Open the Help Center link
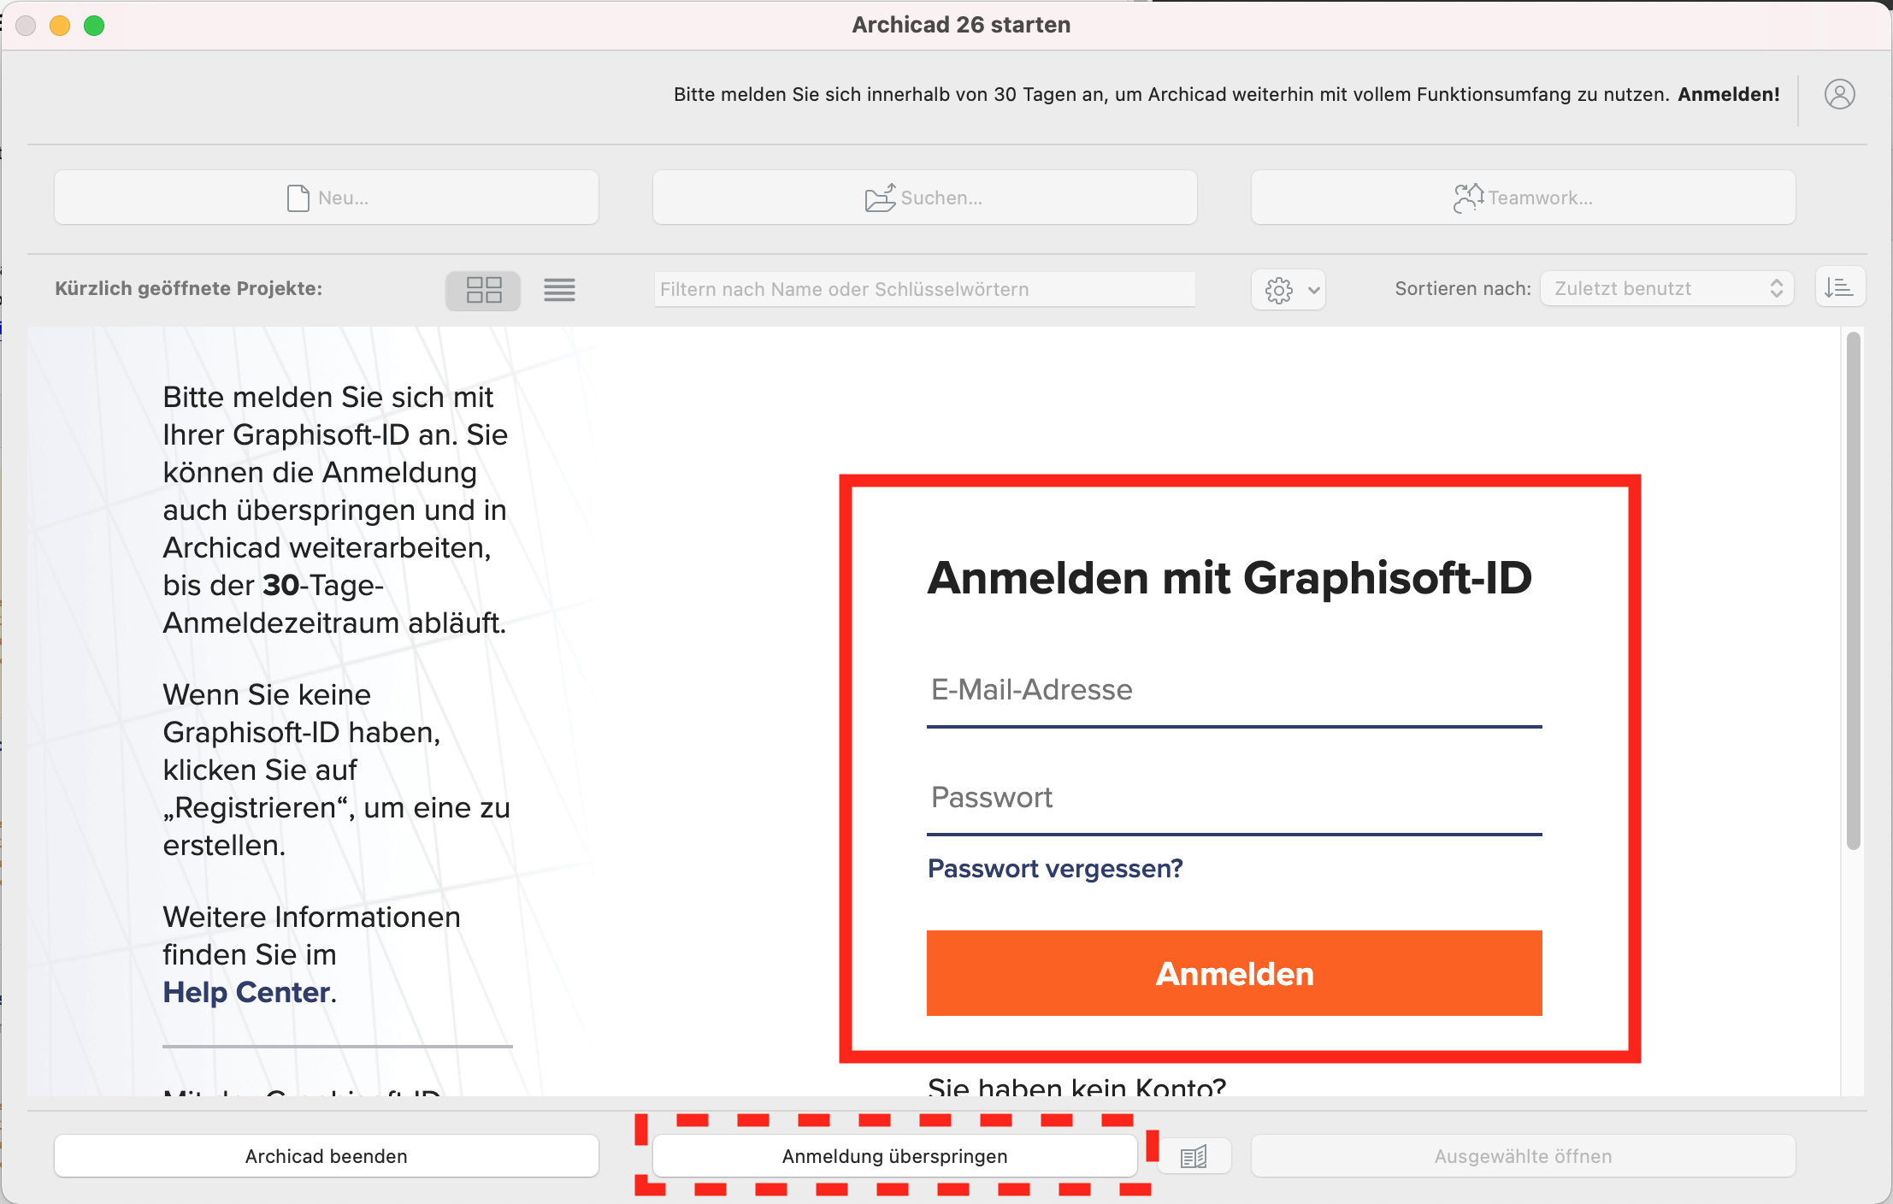Screen dimensions: 1893x1204 pos(246,992)
